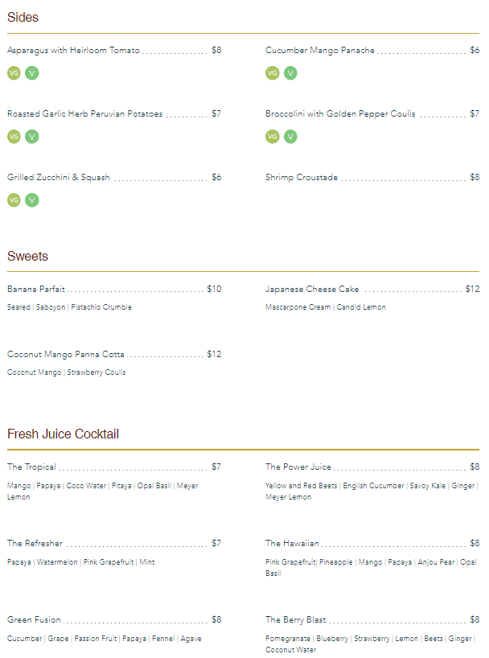The image size is (489, 658).
Task: Tap the V badge under Roasted Garlic Herb Potatoes
Action: (32, 137)
